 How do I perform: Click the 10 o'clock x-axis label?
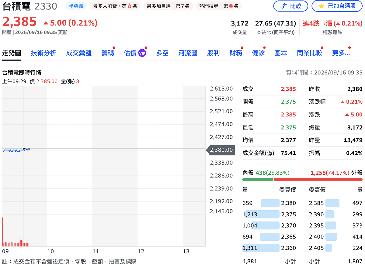pyautogui.click(x=50, y=251)
